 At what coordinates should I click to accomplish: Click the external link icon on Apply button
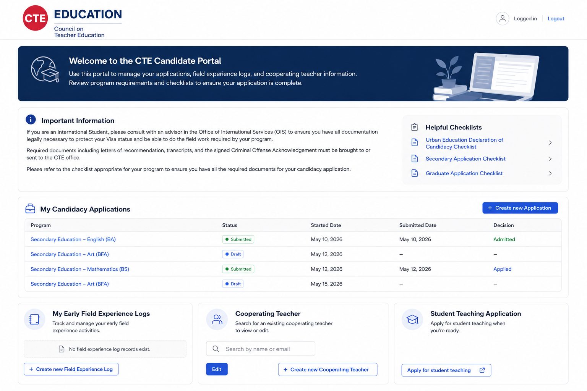[482, 370]
